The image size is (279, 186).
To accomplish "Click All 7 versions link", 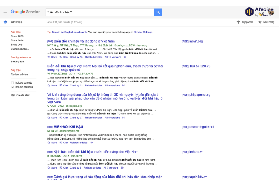I will pos(111,168).
